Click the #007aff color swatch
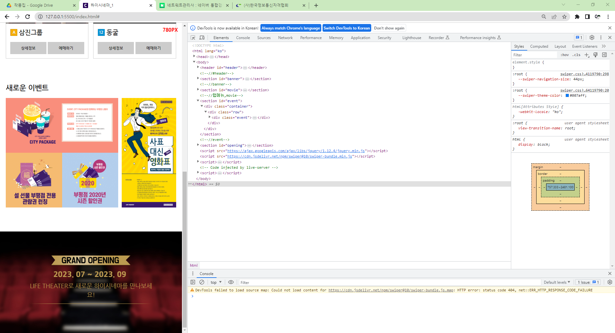This screenshot has height=333, width=615. click(567, 95)
